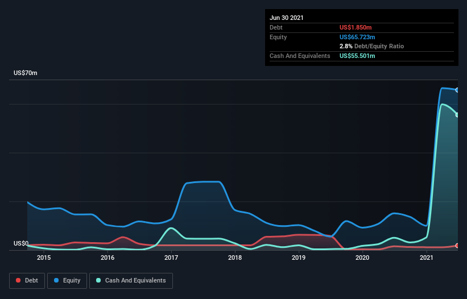467x299 pixels.
Task: Click the Cash And Equivalents tooltip label
Action: [300, 56]
